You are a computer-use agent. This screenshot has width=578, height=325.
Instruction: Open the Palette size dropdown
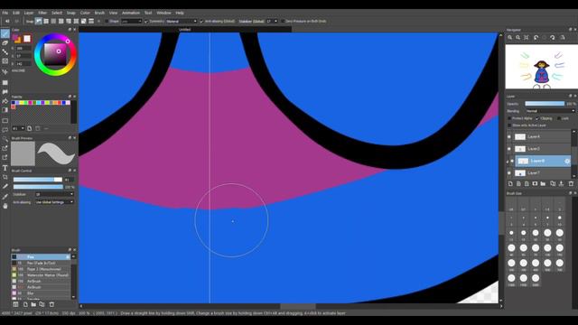click(x=18, y=128)
